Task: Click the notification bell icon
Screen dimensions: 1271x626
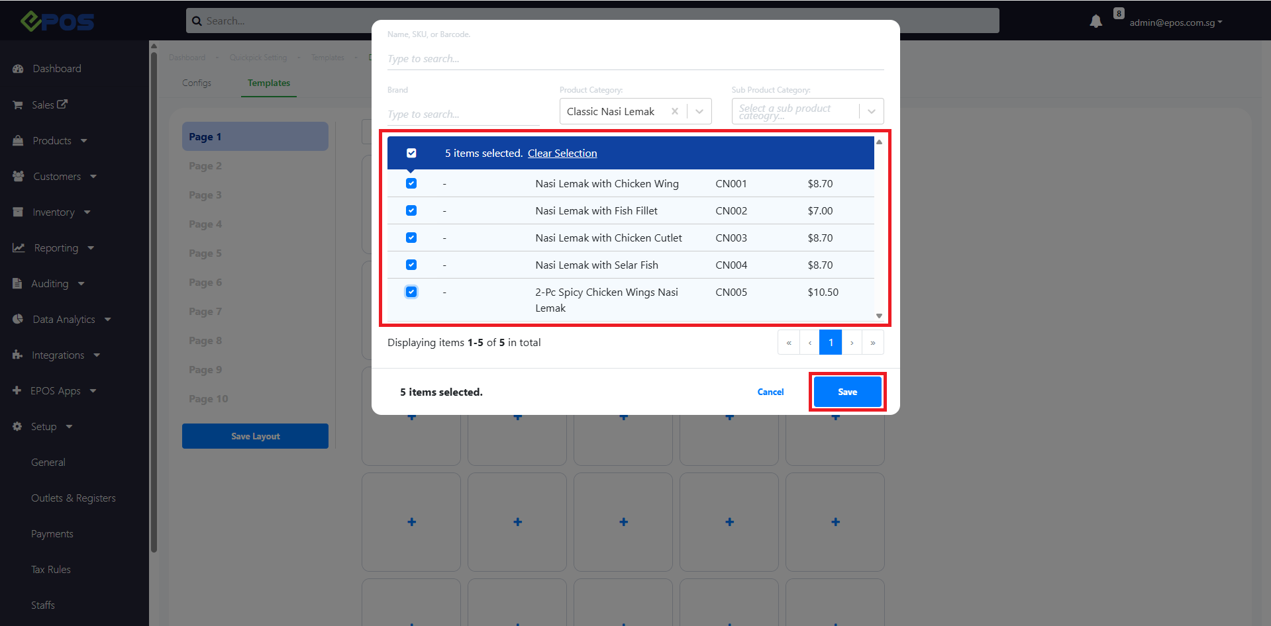Action: pos(1095,22)
